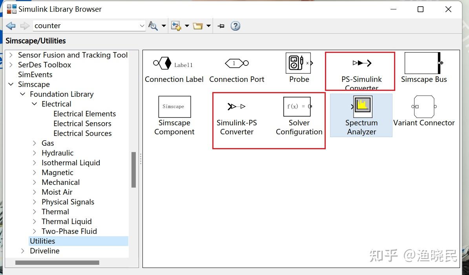Select the SimEvents library entry
Viewport: 469px width, 275px height.
click(x=35, y=74)
